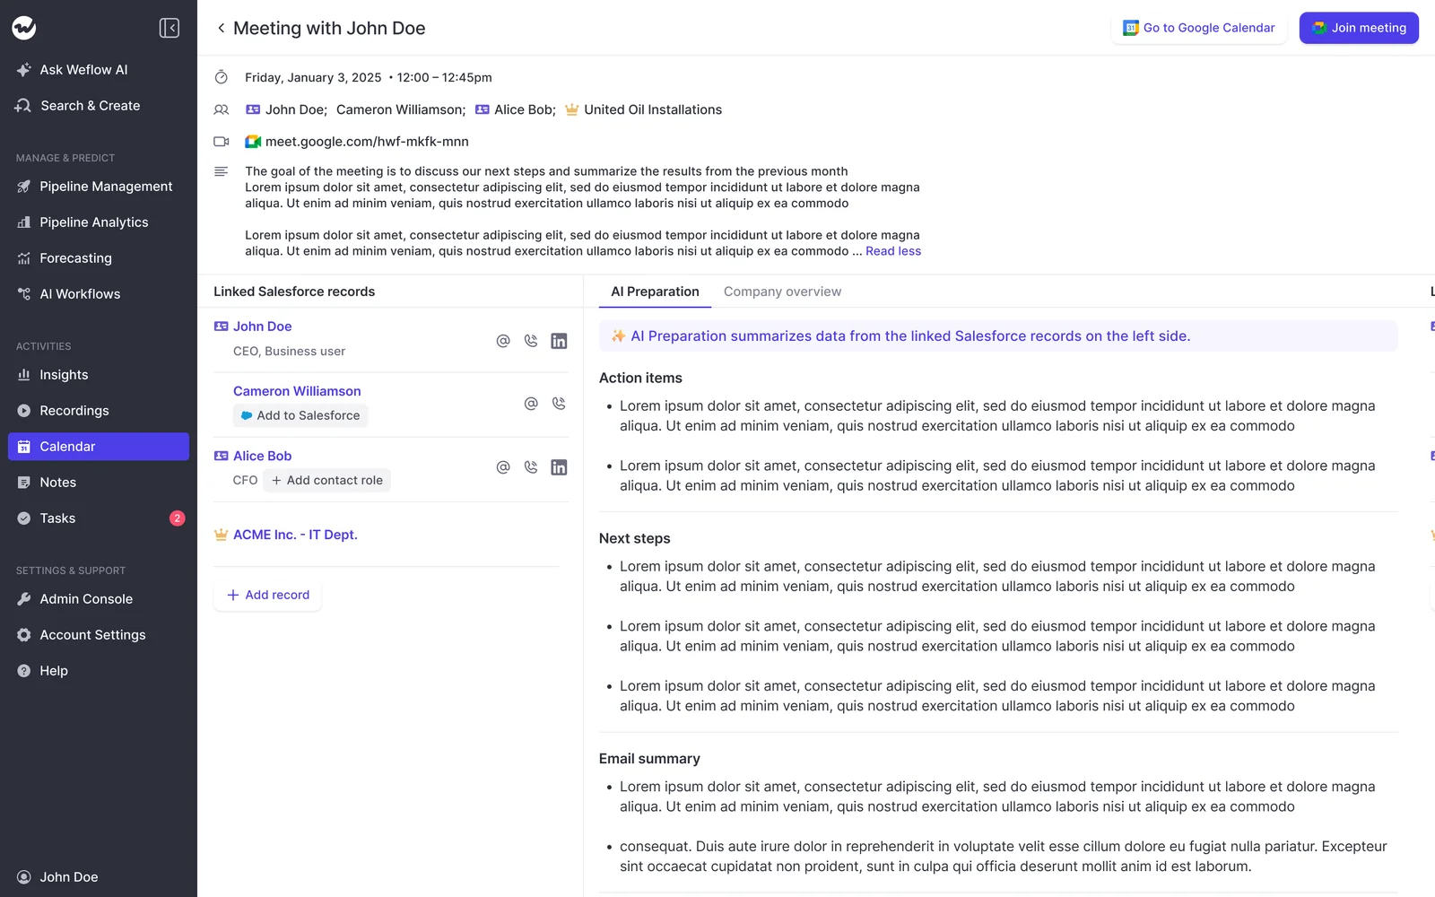The height and width of the screenshot is (897, 1435).
Task: Open Alice Bob linked record
Action: pyautogui.click(x=263, y=456)
